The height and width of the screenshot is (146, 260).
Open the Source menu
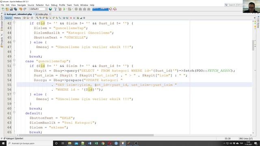31,5
